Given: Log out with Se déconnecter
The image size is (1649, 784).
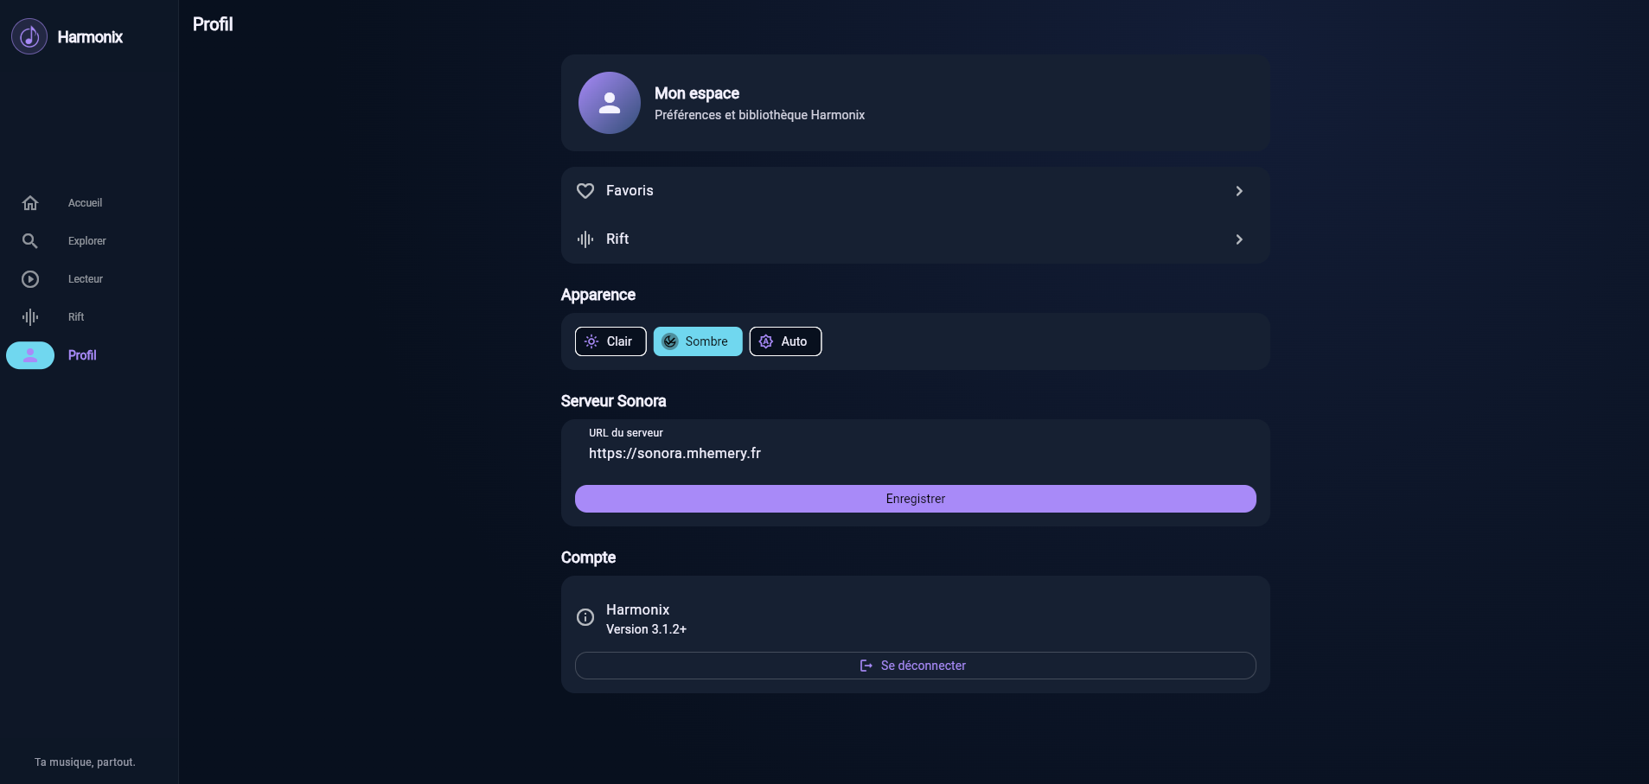Looking at the screenshot, I should [916, 666].
